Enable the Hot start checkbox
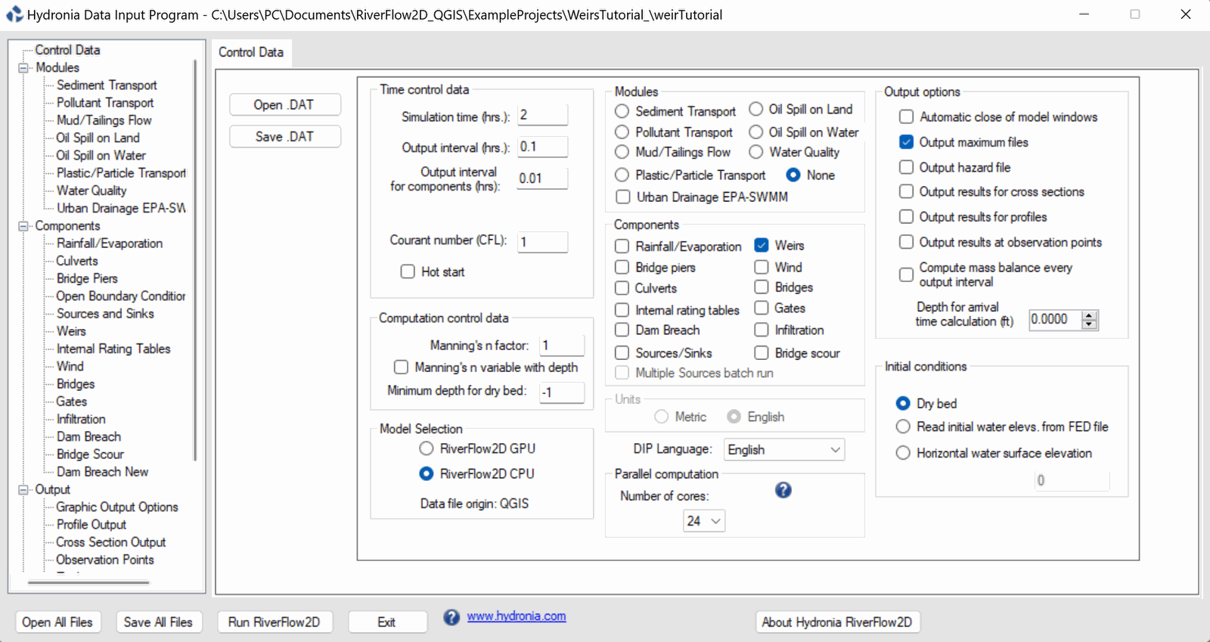The image size is (1210, 642). 408,271
